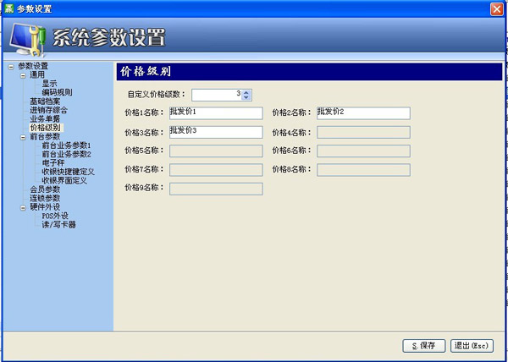This screenshot has height=362, width=508.
Task: Select 显示 in the settings tree
Action: [x=49, y=84]
